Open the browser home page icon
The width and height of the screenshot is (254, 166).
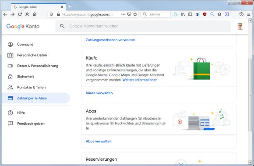point(35,14)
